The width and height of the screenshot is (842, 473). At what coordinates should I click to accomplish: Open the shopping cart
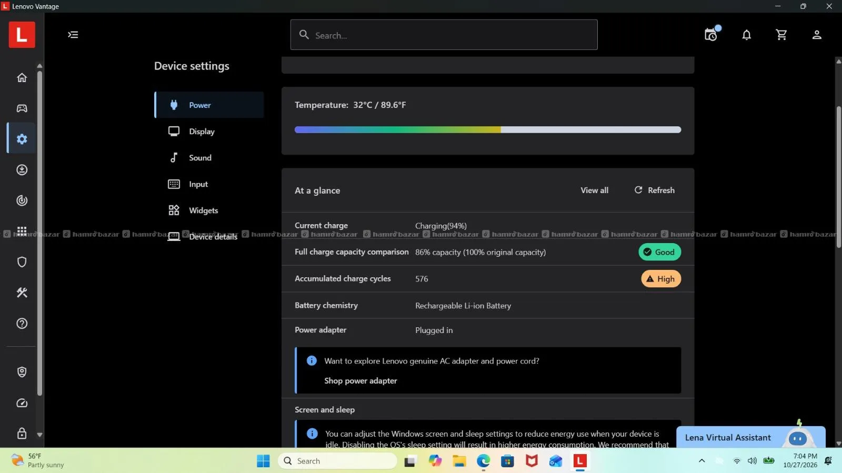[x=781, y=35]
